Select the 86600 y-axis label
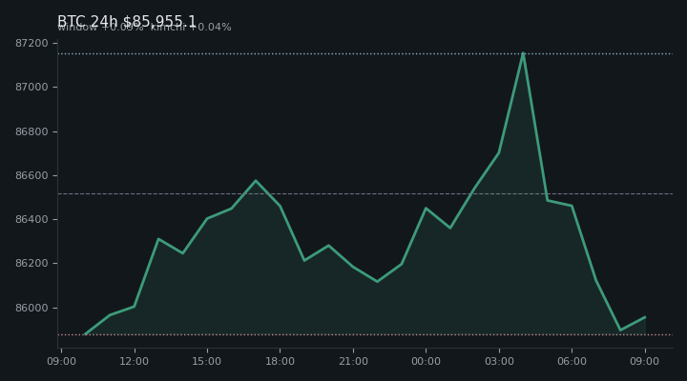 [31, 175]
